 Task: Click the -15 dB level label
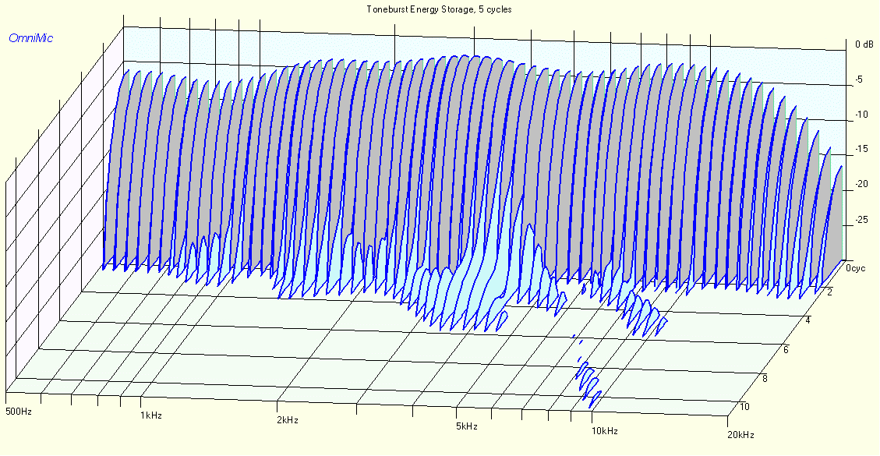[x=861, y=150]
